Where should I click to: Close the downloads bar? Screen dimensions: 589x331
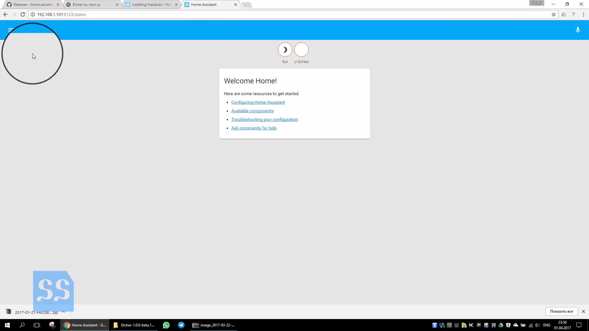point(583,311)
